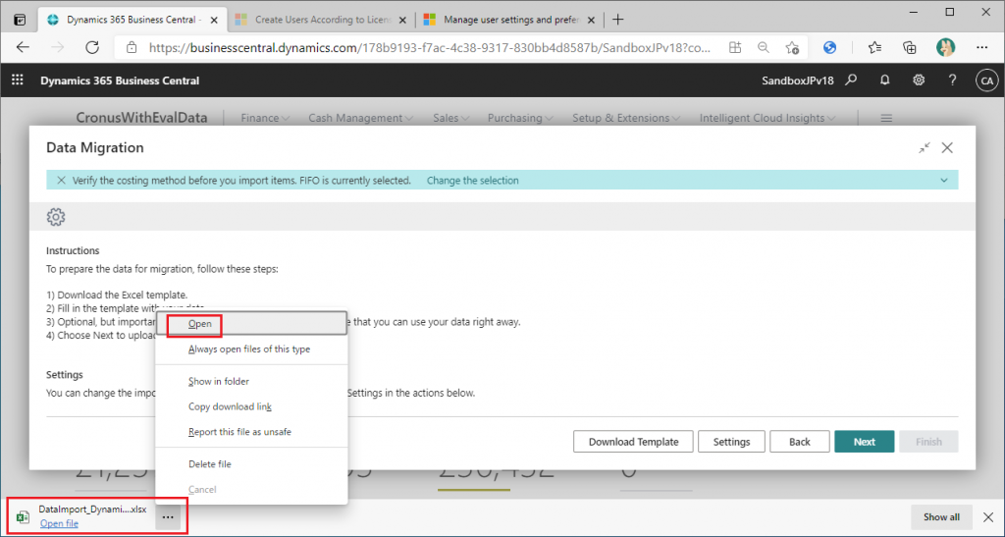1005x537 pixels.
Task: Click the Settings button in the dialog
Action: point(731,442)
